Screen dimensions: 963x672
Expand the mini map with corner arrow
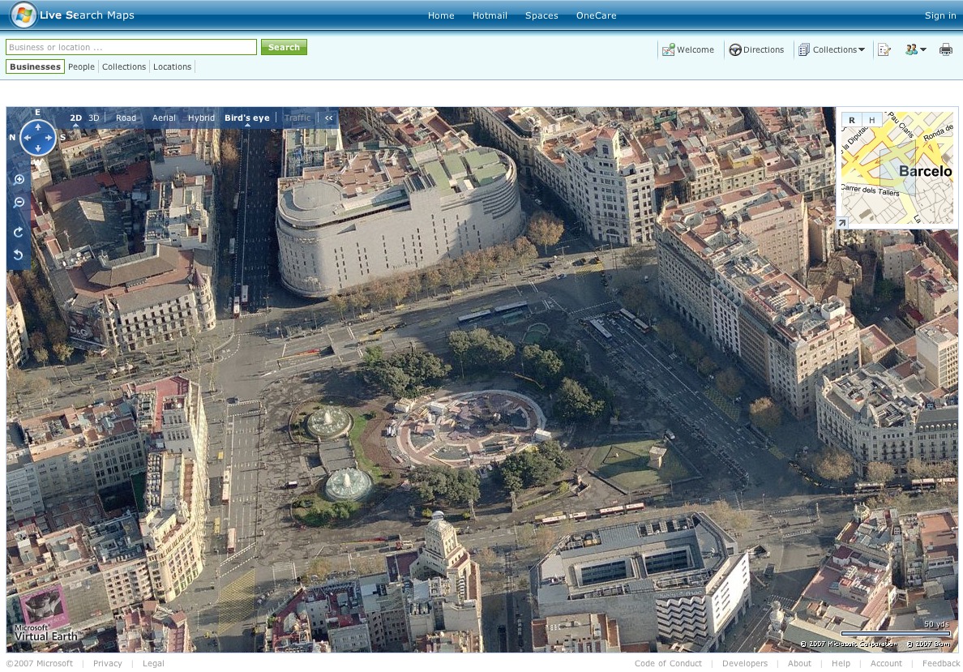(842, 223)
